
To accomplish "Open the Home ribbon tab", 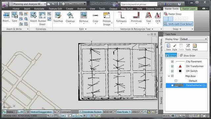I will click(16, 9).
